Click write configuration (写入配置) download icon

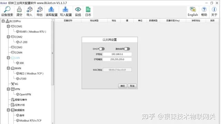[x=66, y=11]
